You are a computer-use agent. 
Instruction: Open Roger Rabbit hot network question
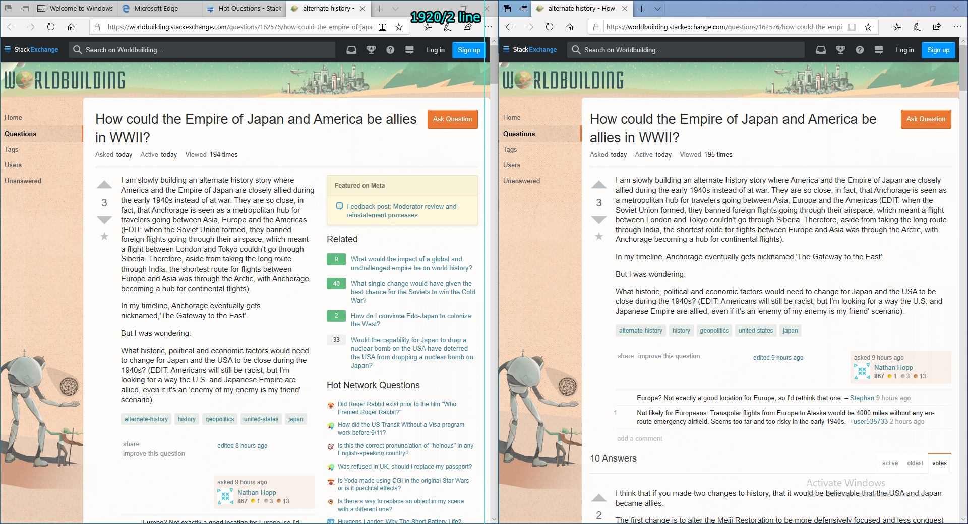point(397,408)
